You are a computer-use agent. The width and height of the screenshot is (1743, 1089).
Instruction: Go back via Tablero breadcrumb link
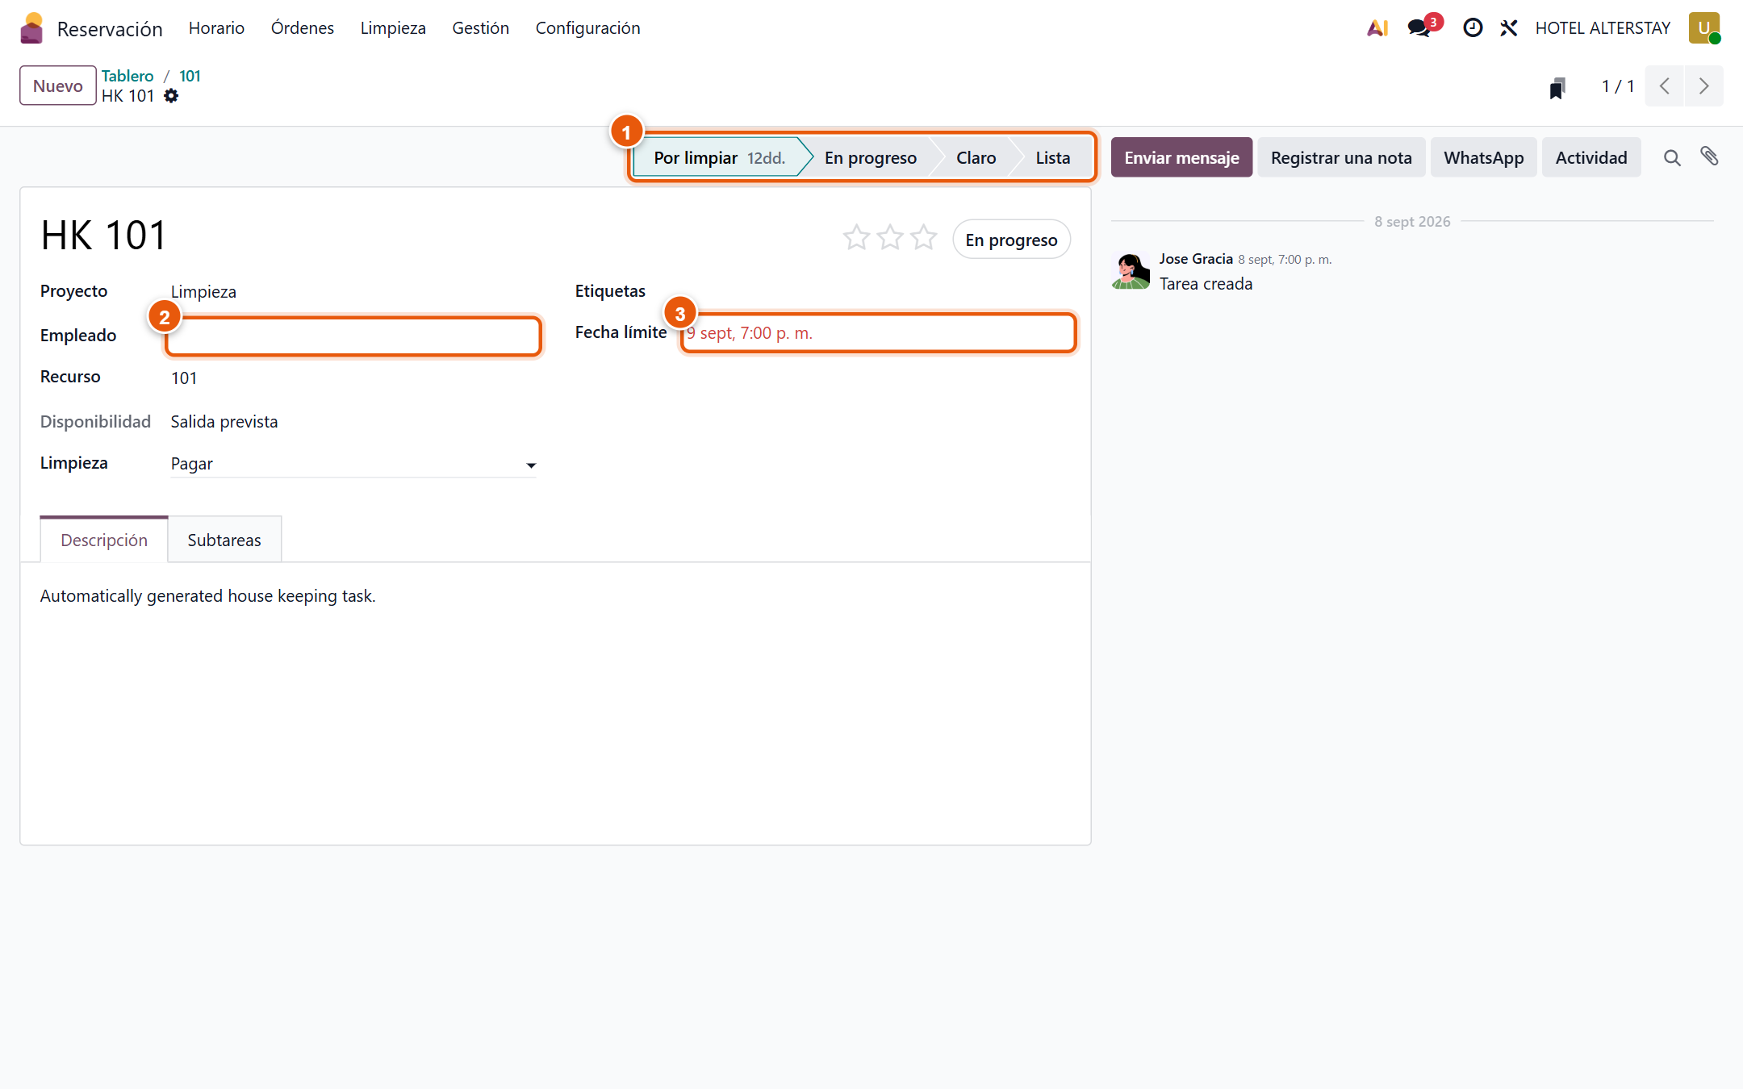pyautogui.click(x=127, y=76)
